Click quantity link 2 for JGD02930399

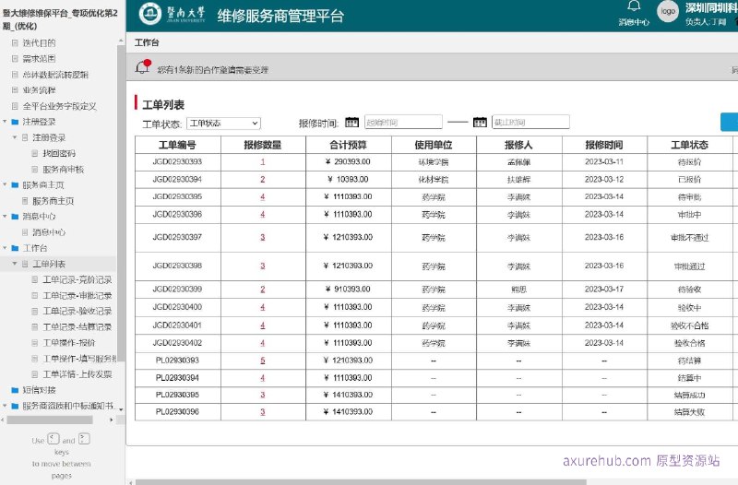263,290
